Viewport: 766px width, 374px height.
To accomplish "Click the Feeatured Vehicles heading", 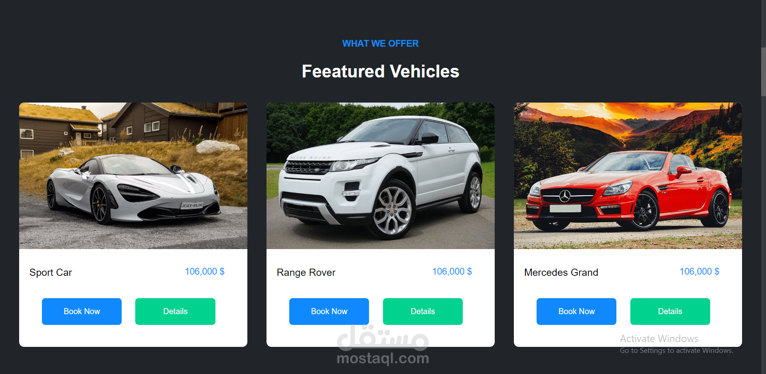I will [381, 71].
